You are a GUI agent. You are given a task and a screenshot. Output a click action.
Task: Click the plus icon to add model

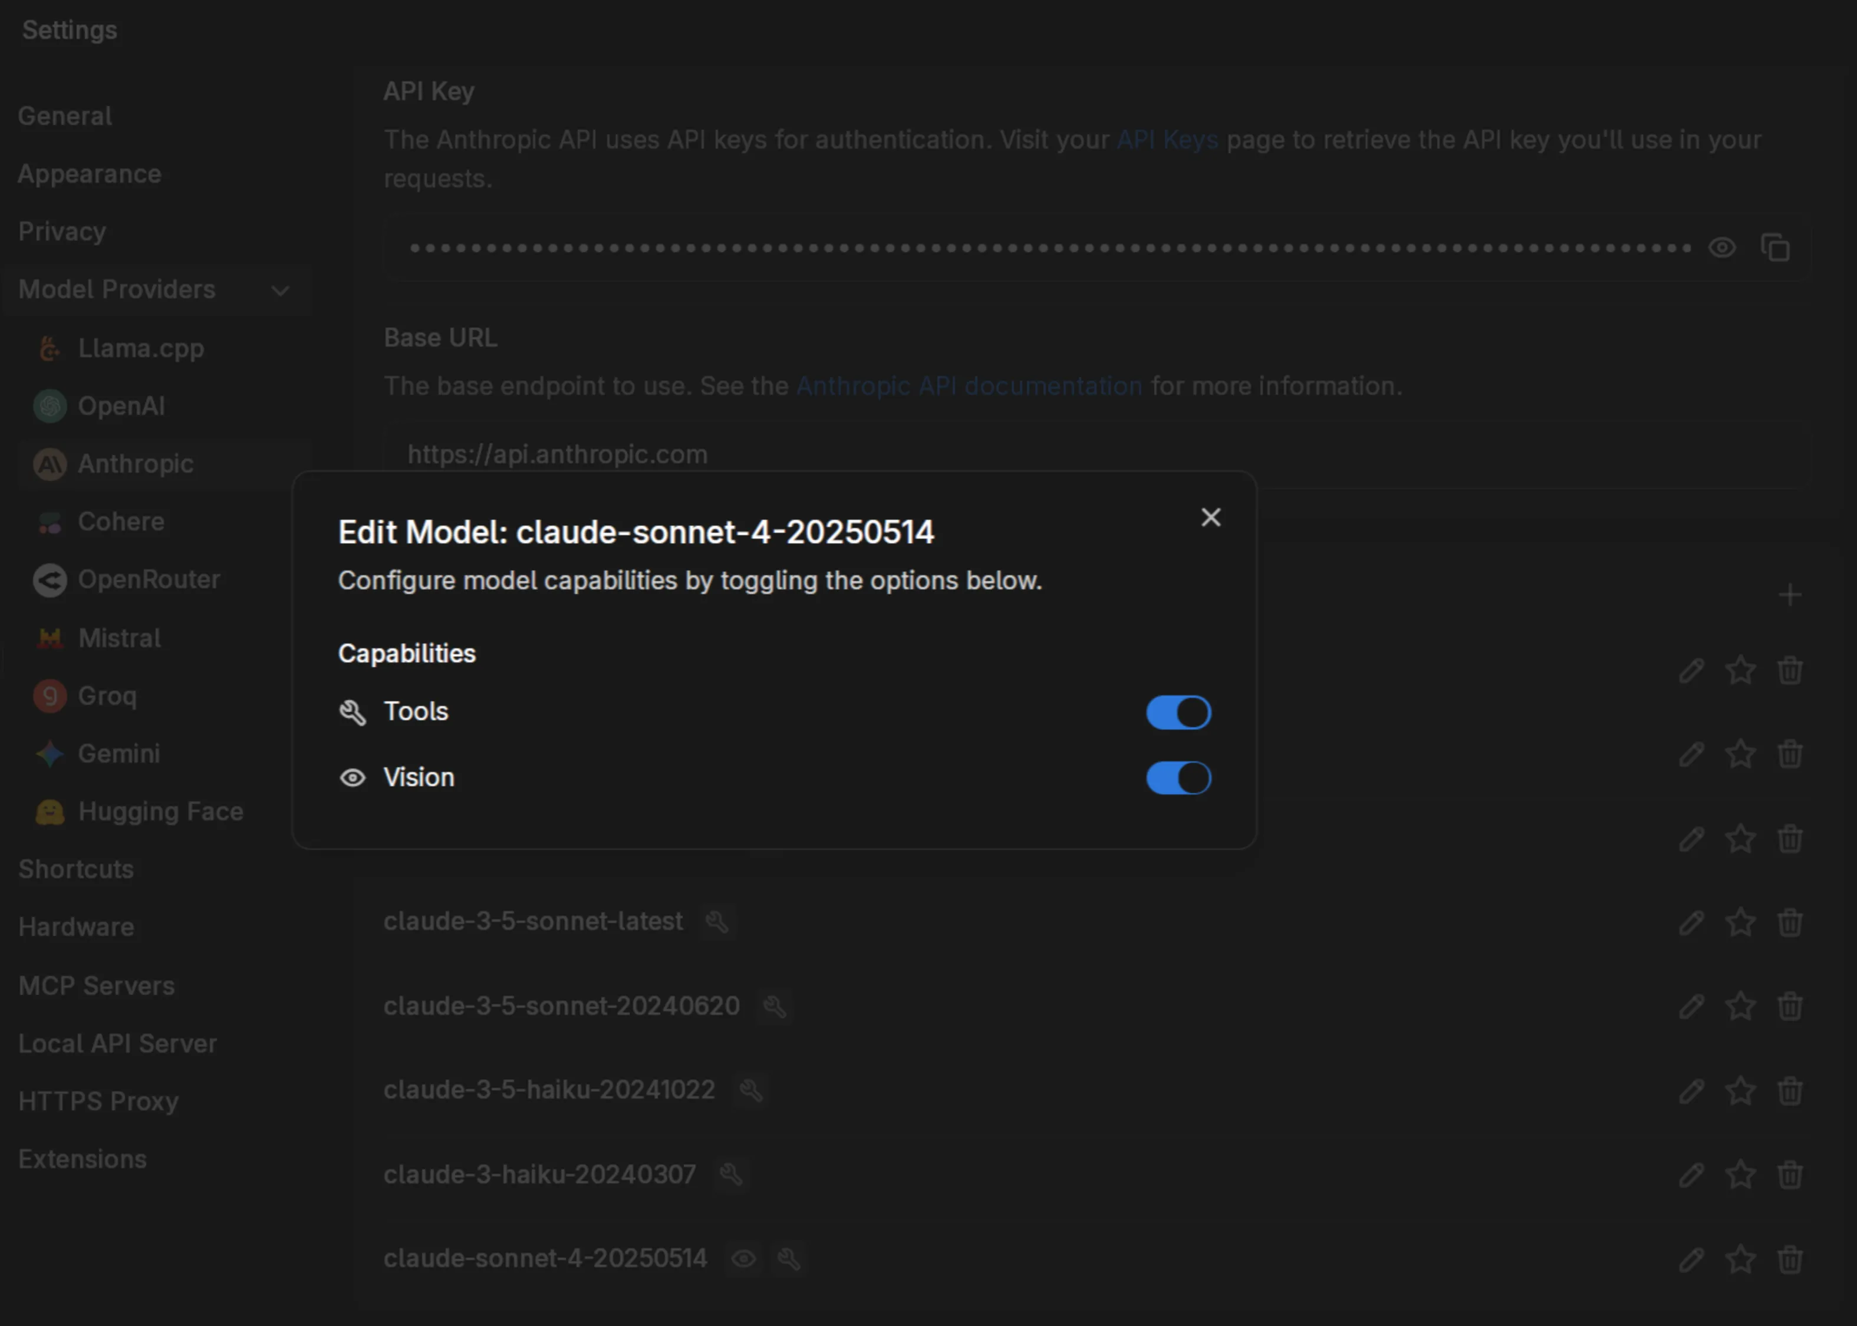1789,595
